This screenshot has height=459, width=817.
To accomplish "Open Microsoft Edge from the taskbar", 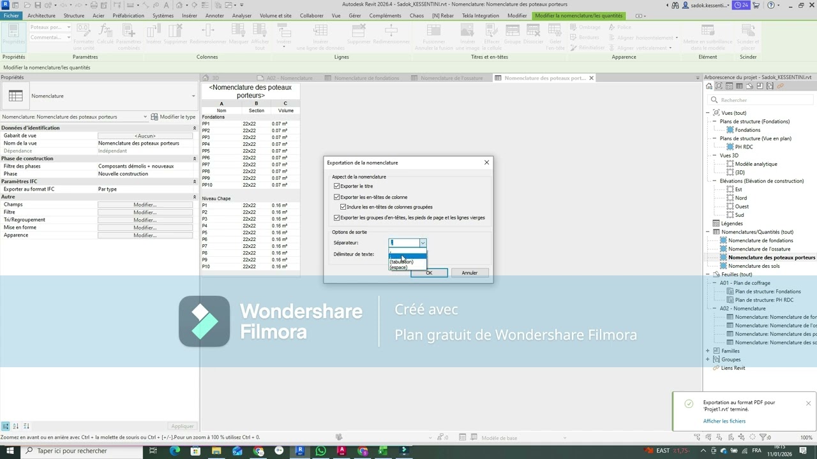I will 174,451.
